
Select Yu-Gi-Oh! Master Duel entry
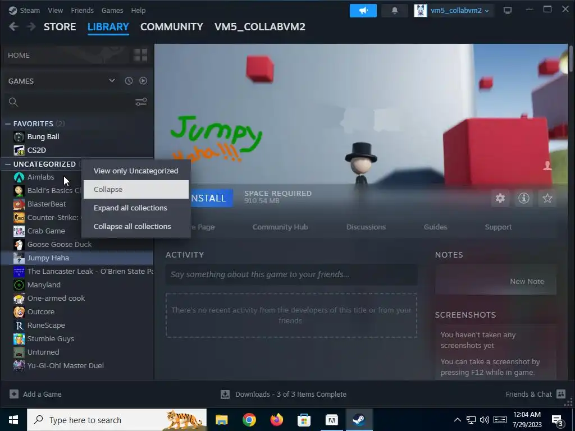77,366
